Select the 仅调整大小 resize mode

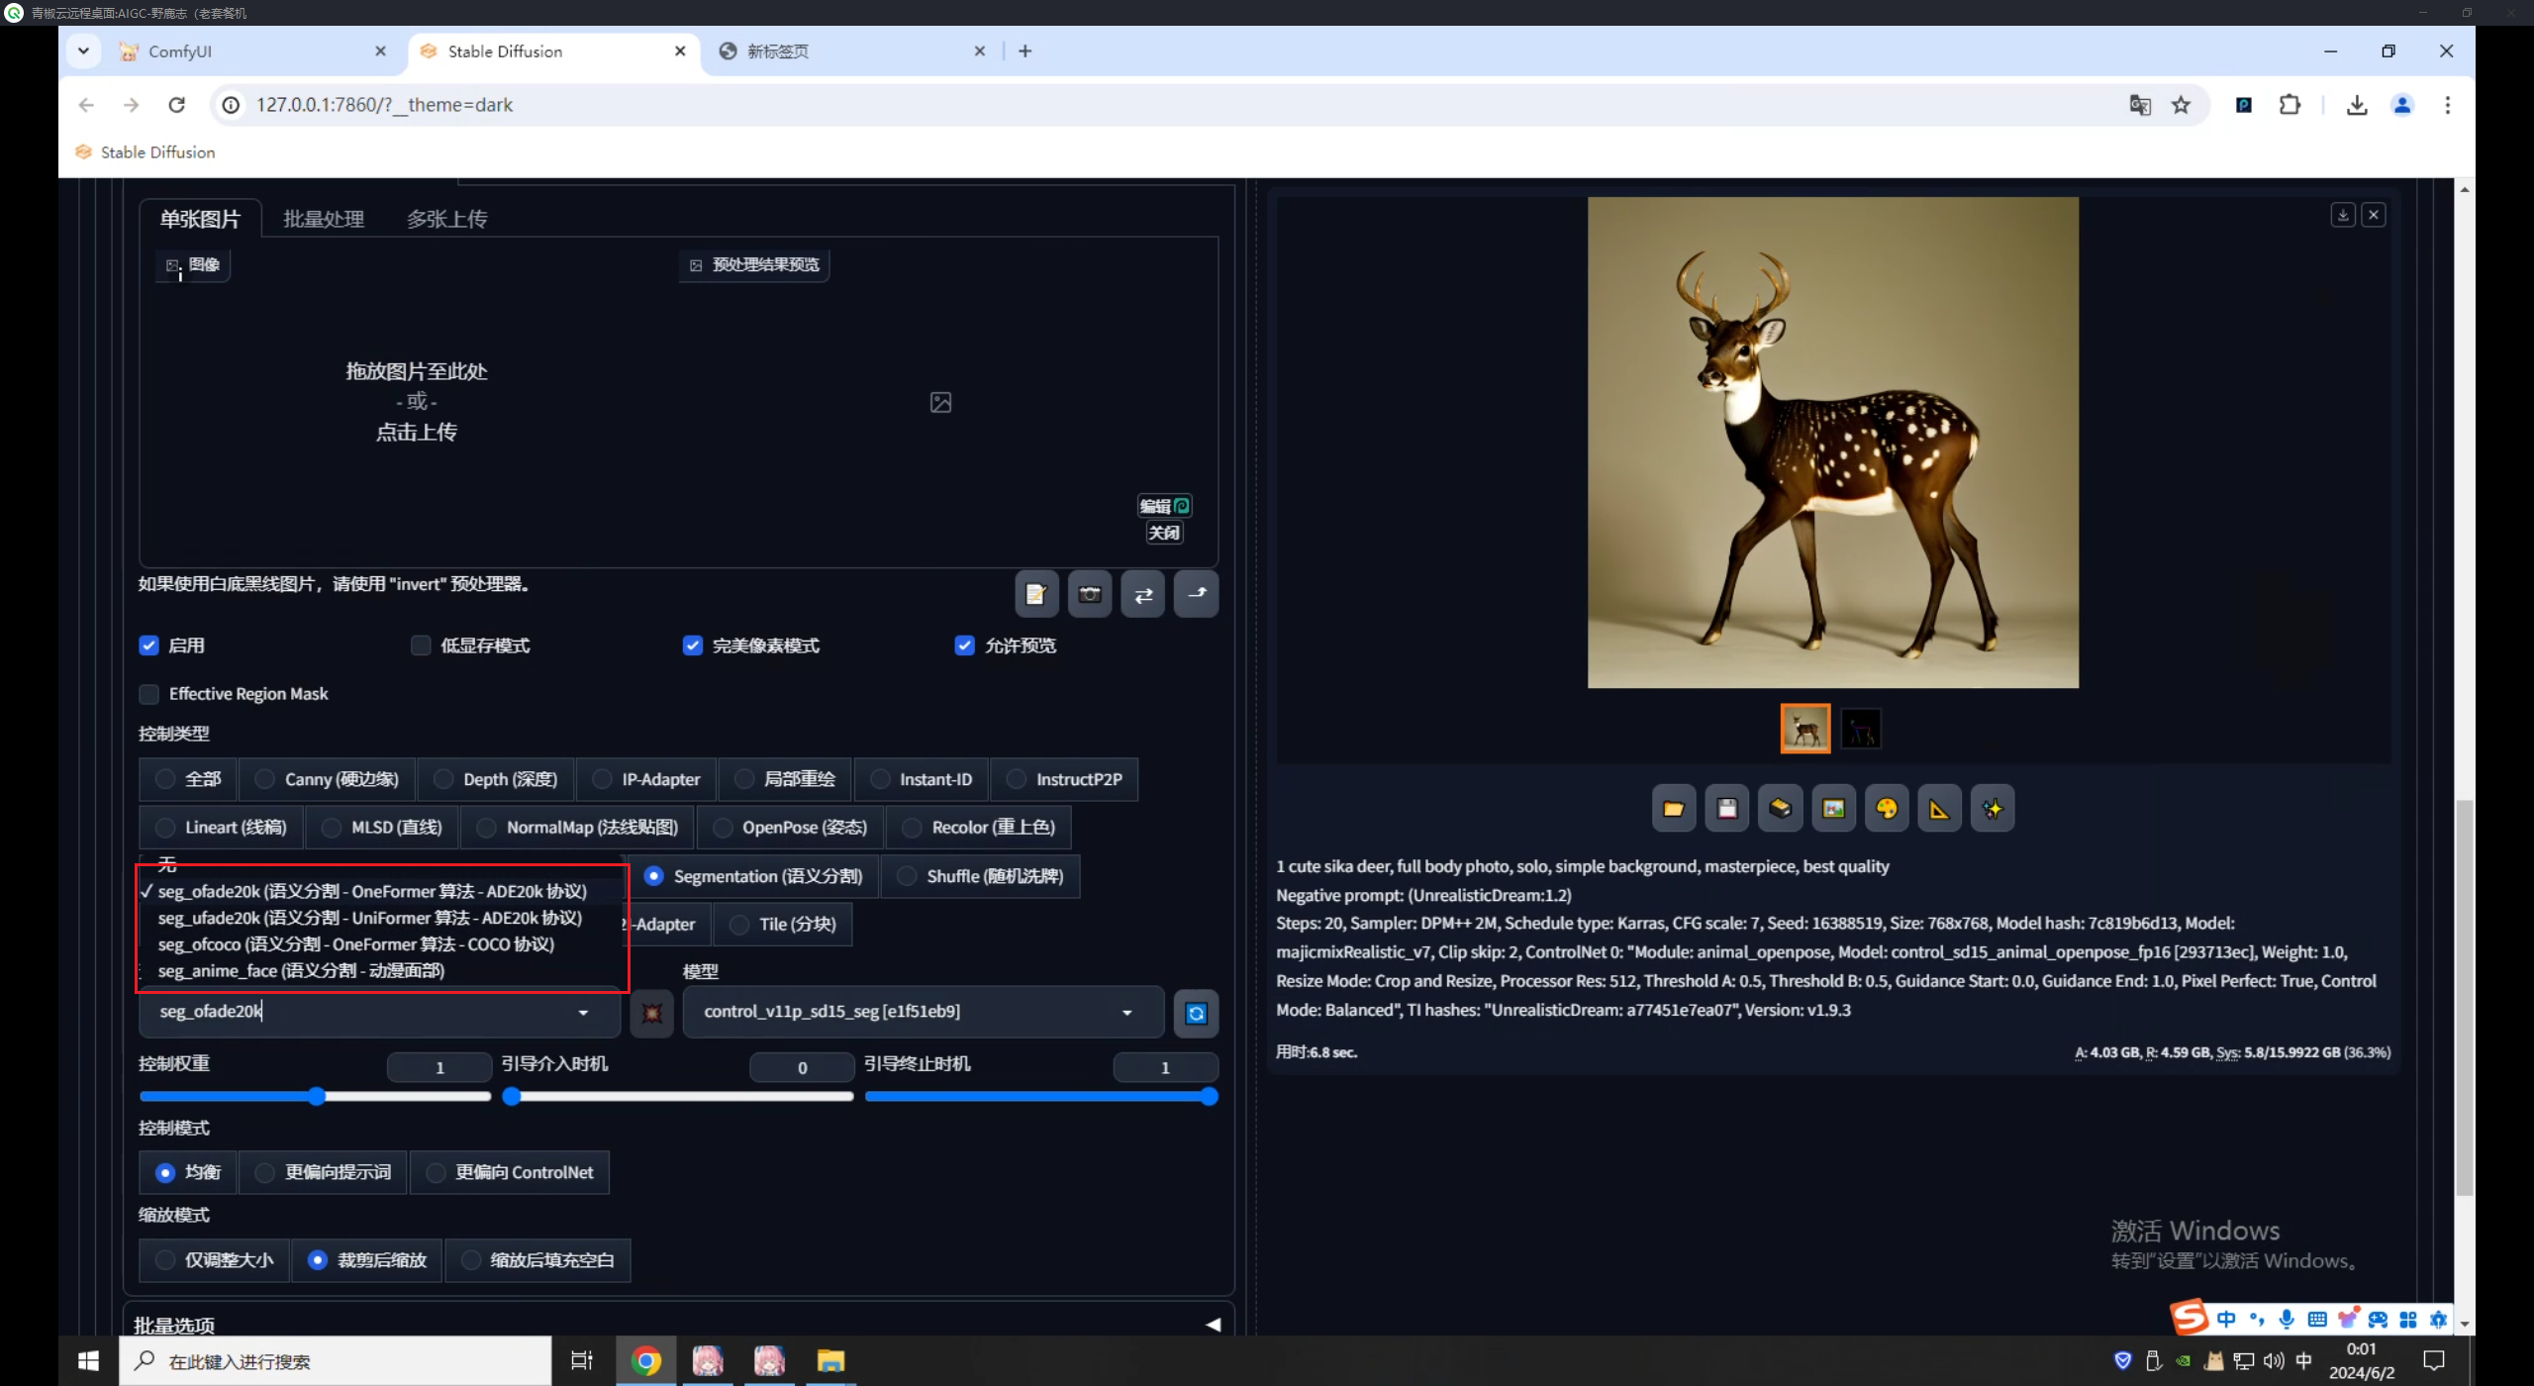(x=215, y=1260)
